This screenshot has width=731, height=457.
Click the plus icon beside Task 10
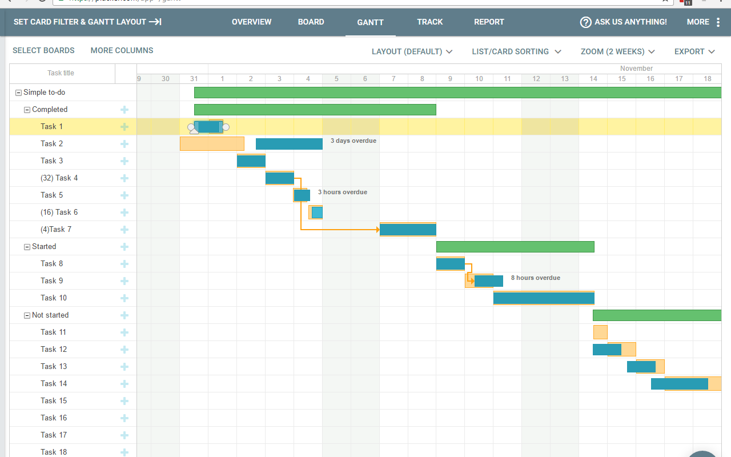(x=124, y=298)
